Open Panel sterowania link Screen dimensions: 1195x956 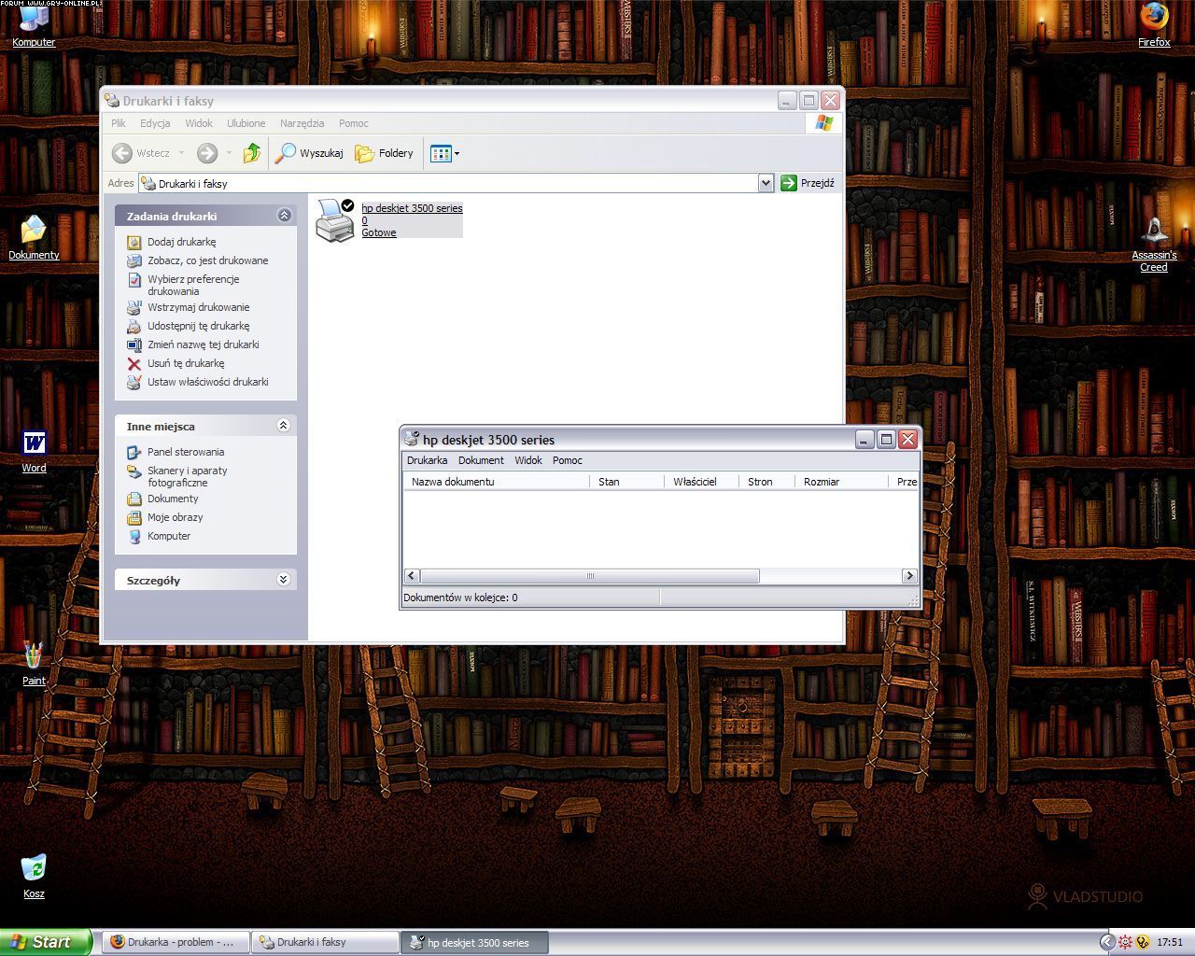tap(186, 452)
